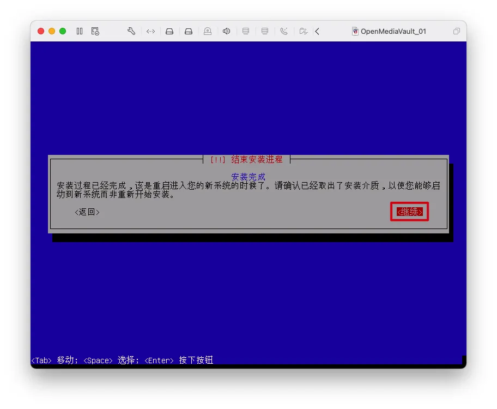Click the green full-screen button
The width and height of the screenshot is (497, 409).
[x=63, y=31]
